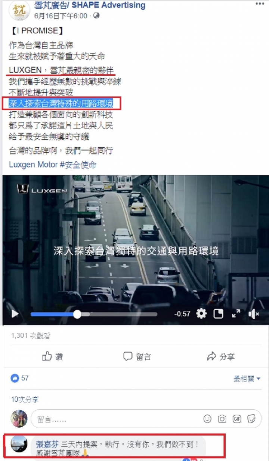Image resolution: width=269 pixels, height=461 pixels.
Task: Add a GIF to comment
Action: click(x=237, y=419)
